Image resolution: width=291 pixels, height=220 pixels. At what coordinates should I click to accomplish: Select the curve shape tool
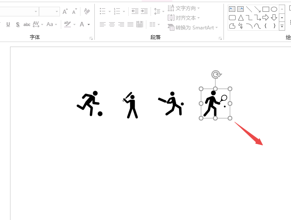(257, 26)
